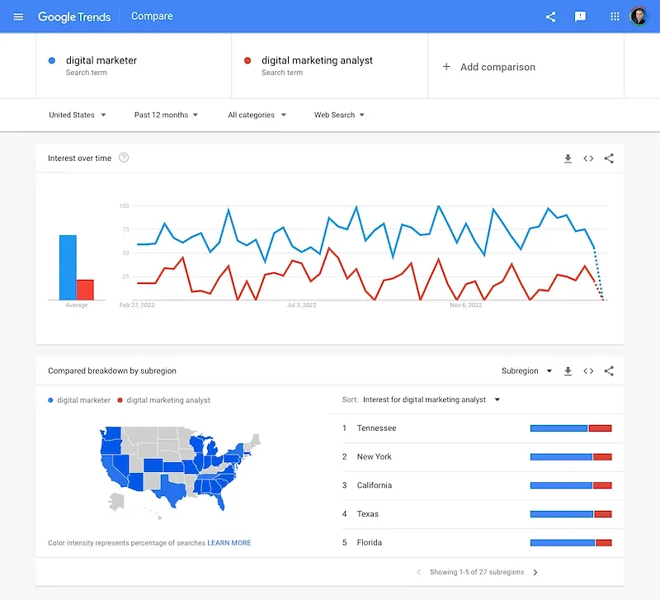The width and height of the screenshot is (660, 600).
Task: Open the Past 12 months dropdown
Action: click(x=166, y=115)
